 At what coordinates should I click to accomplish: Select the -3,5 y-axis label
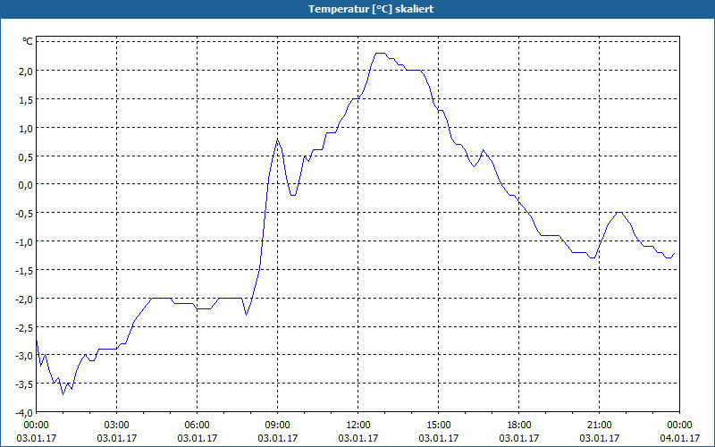[24, 384]
